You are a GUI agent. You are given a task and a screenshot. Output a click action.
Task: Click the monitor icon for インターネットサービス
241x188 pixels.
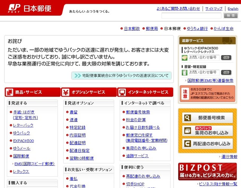point(122,92)
